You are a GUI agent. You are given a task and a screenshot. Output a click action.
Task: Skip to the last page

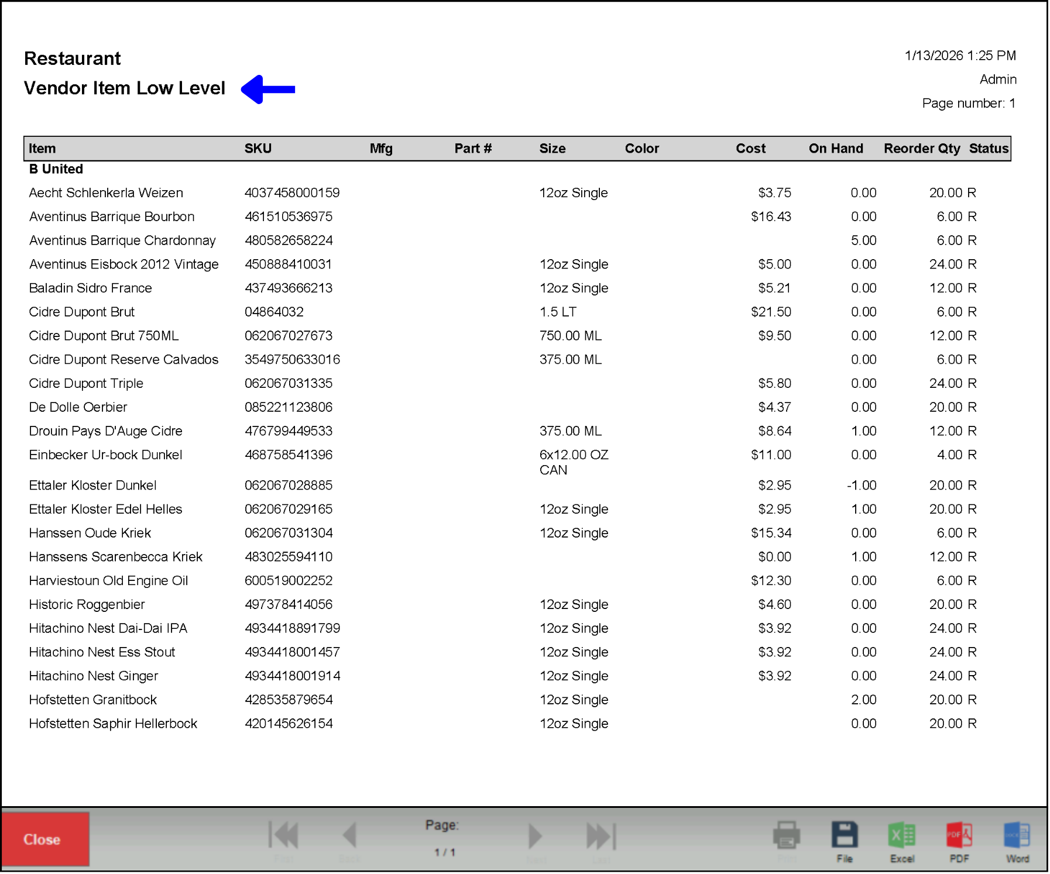pos(601,835)
